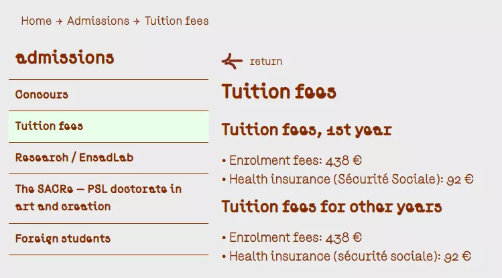Viewport: 502px width, 278px height.
Task: Click the arrow between Admissions and Tuition fees
Action: point(137,21)
